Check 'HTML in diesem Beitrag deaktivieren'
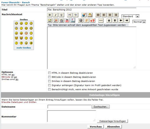Screen dimensions: 150x129 coord(49,73)
